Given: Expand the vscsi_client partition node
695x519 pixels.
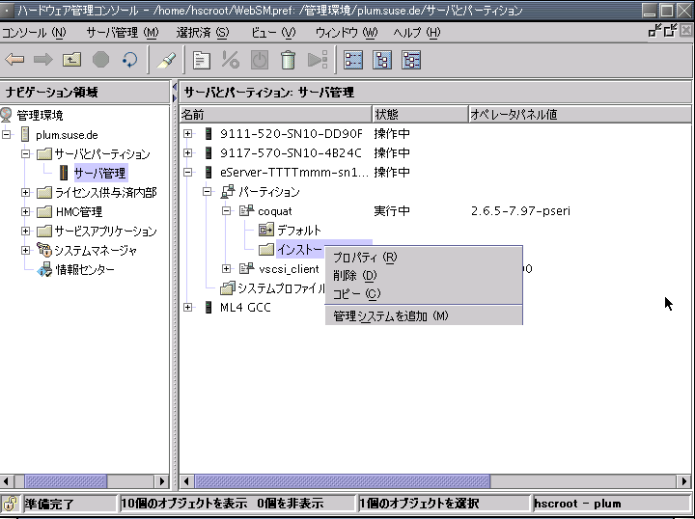Looking at the screenshot, I should [227, 268].
